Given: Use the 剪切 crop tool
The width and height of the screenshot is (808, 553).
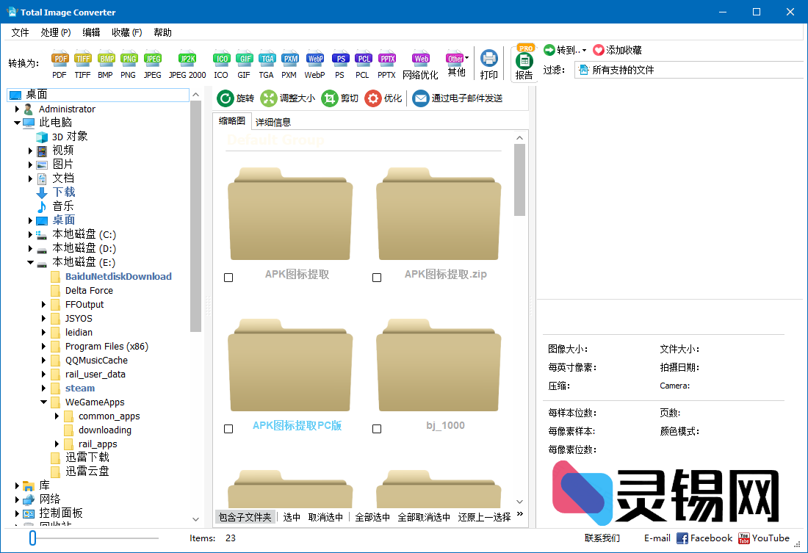Looking at the screenshot, I should coord(342,96).
